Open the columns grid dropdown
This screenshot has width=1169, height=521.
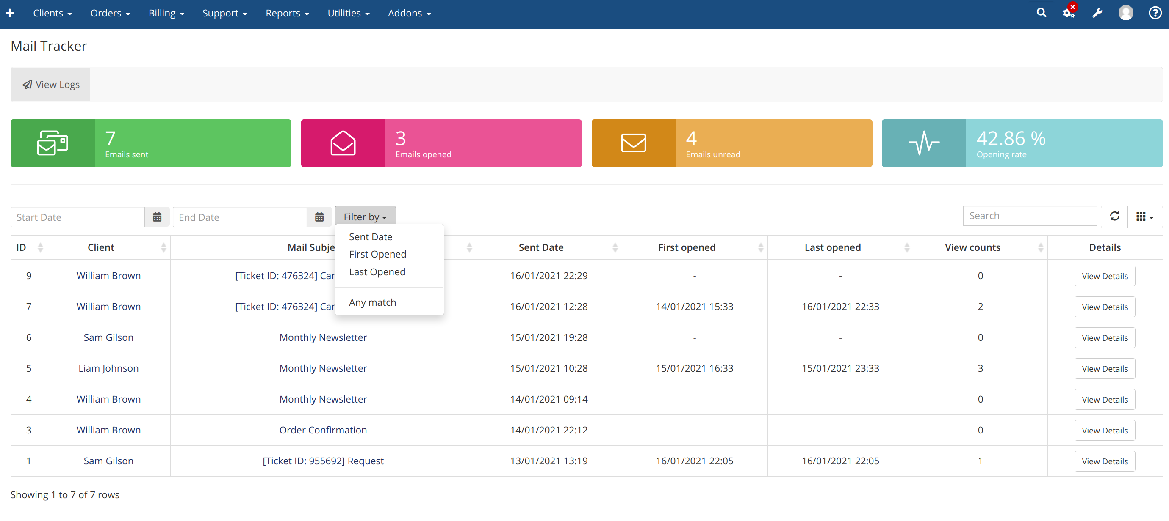coord(1145,216)
